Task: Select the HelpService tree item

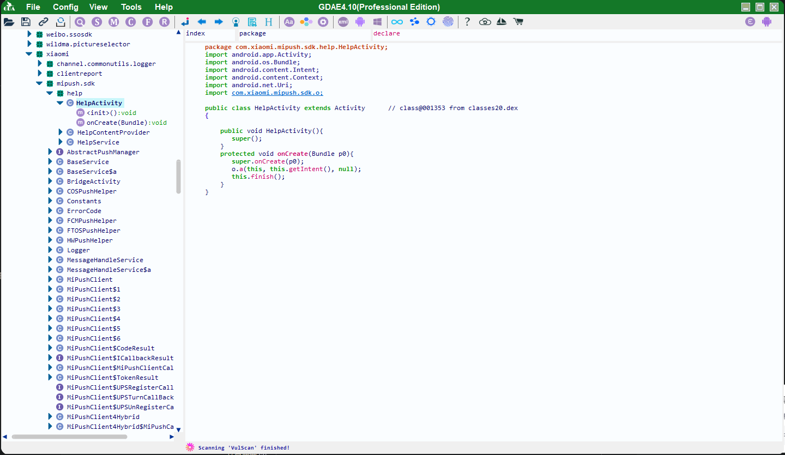Action: click(98, 142)
